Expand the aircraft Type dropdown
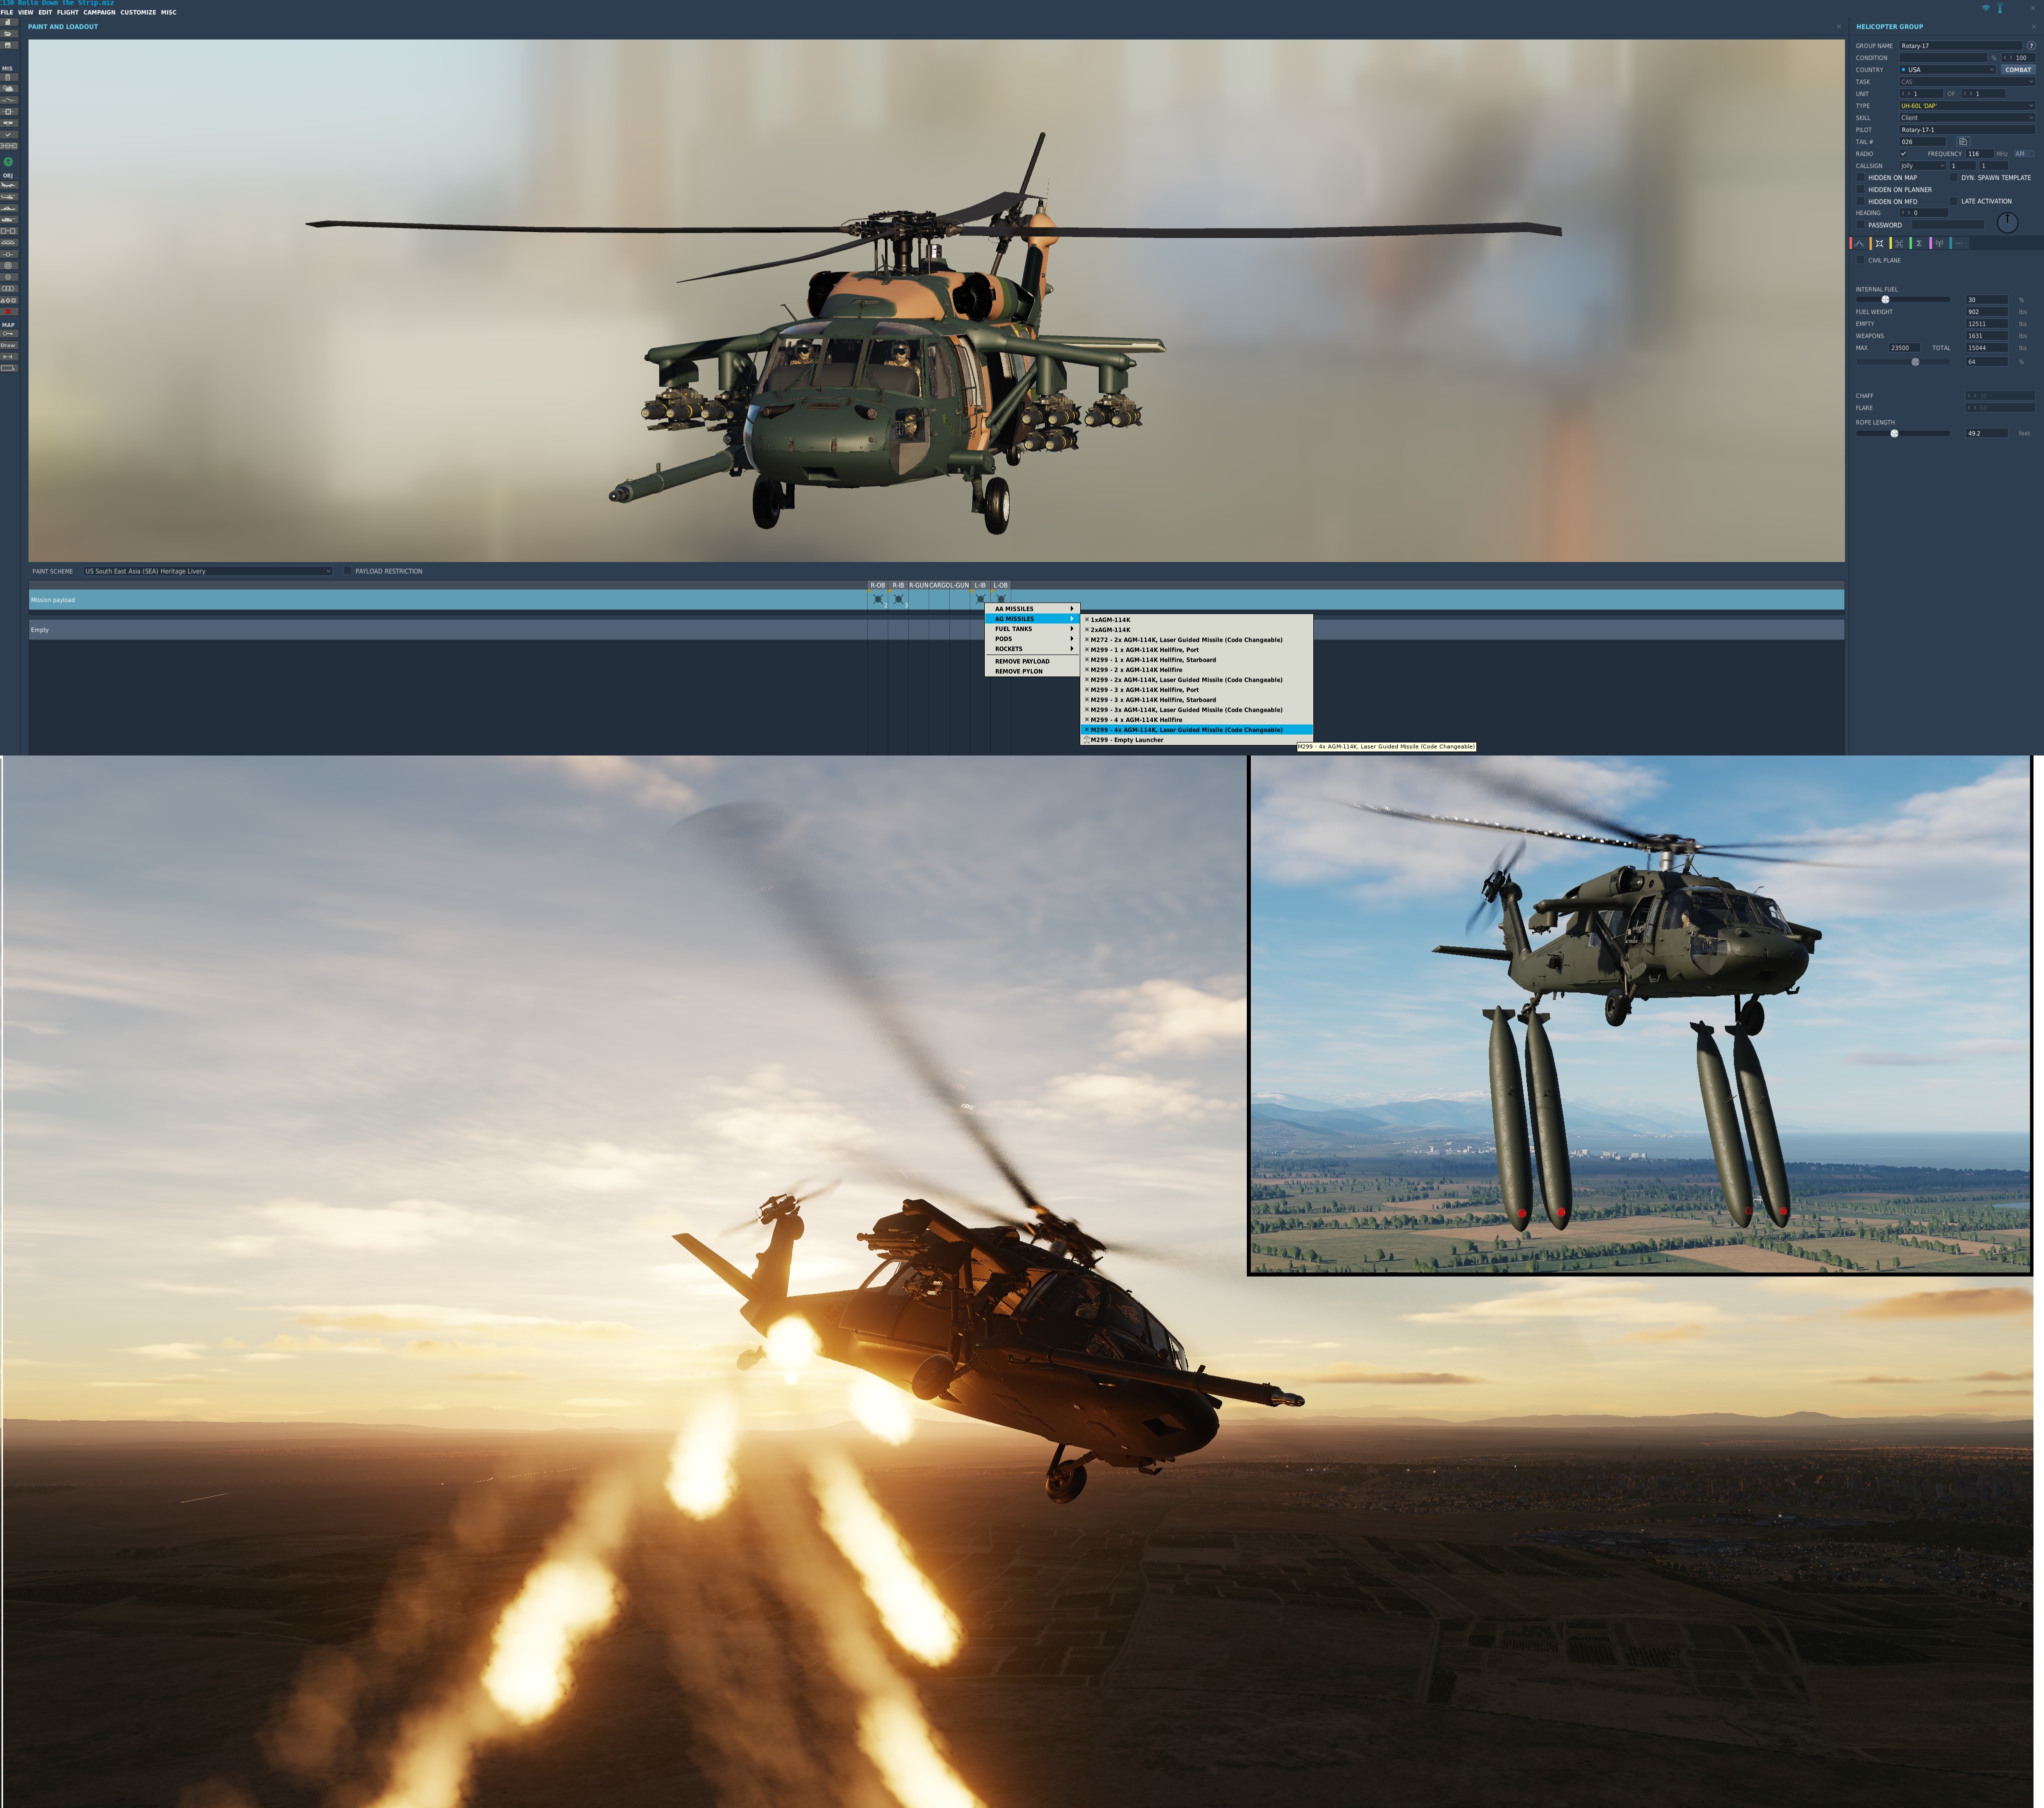Screen dimensions: 2044x1808 click(x=1966, y=106)
